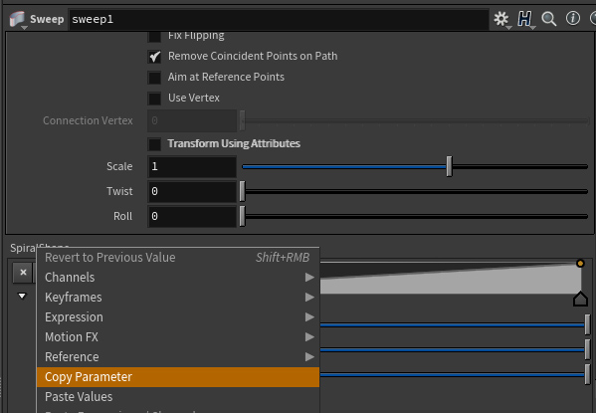Click the Twist value field
596x413 pixels.
pos(192,191)
